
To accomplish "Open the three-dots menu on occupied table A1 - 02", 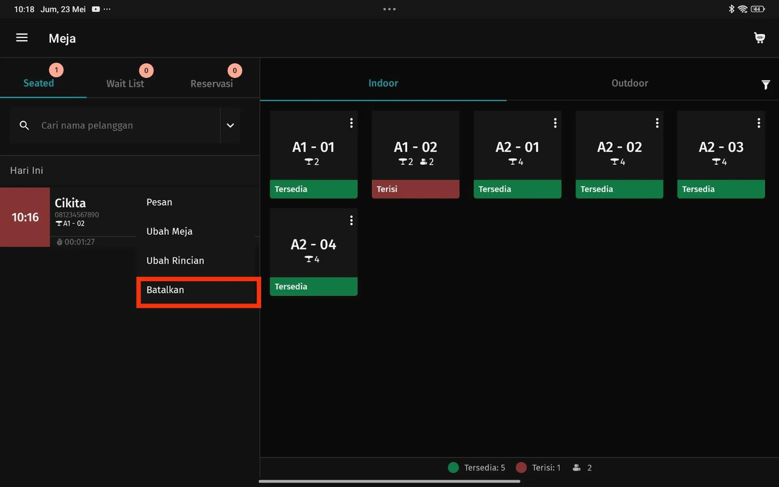I will coord(453,123).
